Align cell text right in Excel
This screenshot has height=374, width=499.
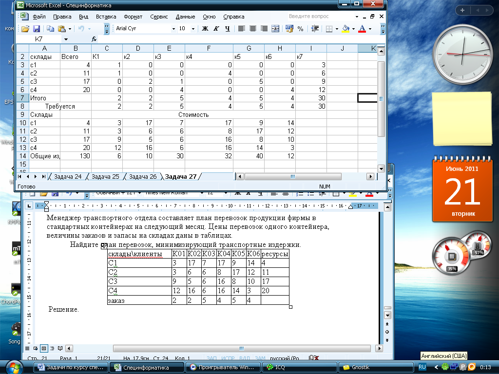tap(264, 29)
